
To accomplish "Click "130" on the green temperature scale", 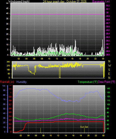I will pos(108,92).
